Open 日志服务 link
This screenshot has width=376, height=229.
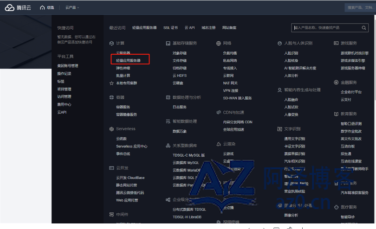pyautogui.click(x=180, y=107)
